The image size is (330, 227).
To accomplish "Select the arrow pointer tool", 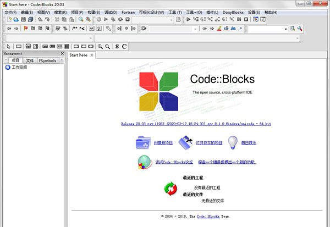I will 8,47.
